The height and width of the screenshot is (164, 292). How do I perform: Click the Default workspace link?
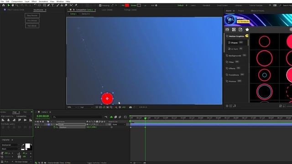(x=180, y=5)
